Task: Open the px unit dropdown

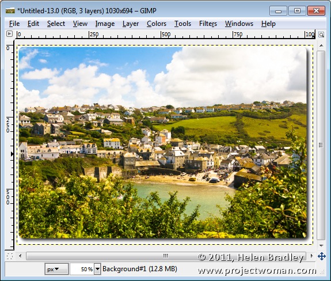Action: pos(56,269)
